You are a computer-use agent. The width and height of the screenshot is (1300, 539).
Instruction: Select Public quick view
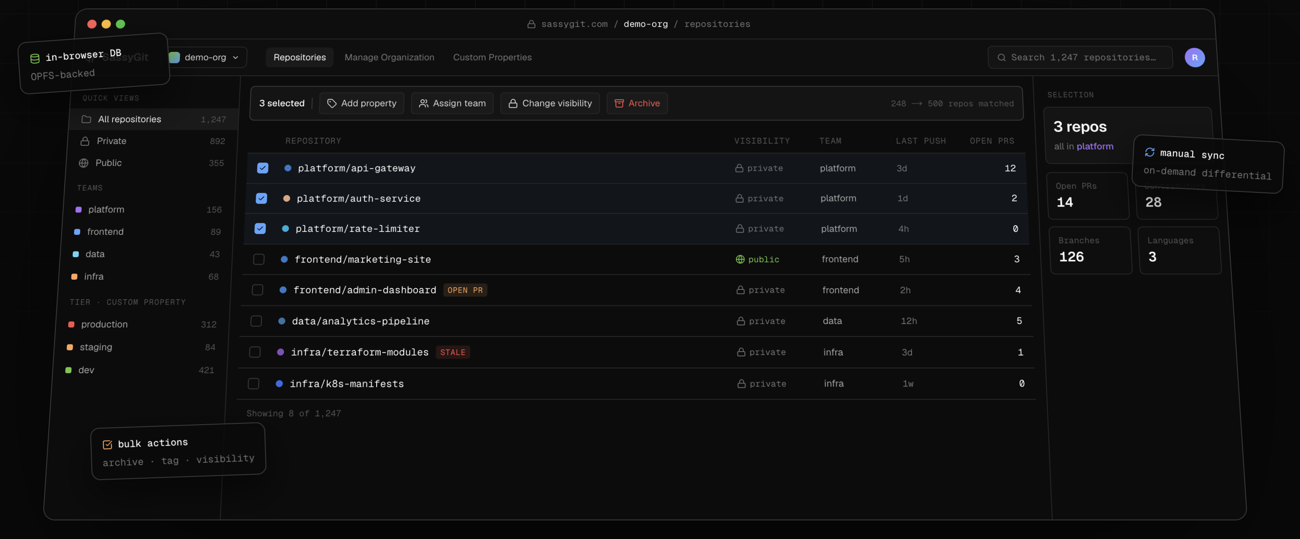[x=152, y=163]
